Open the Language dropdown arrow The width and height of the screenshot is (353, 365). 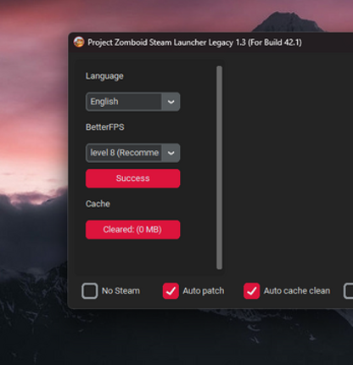(171, 102)
